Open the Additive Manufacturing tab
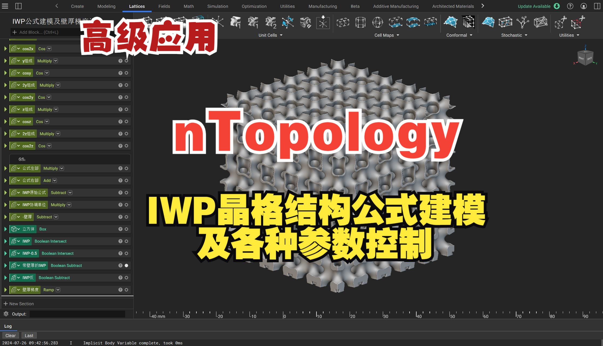Viewport: 603px width, 346px height. pos(396,6)
